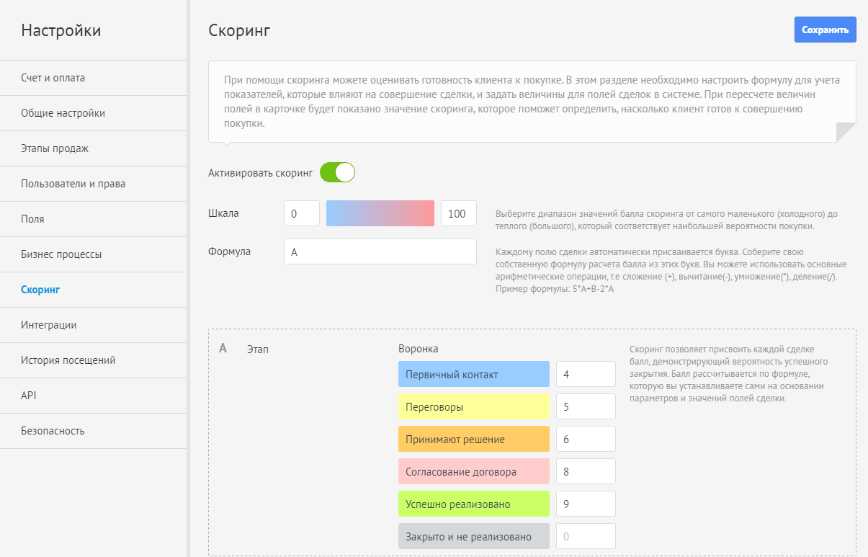Open Безопасность settings
This screenshot has height=557, width=868.
pyautogui.click(x=53, y=431)
